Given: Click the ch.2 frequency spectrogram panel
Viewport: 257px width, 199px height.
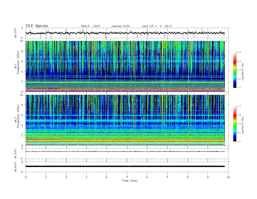Looking at the screenshot, I should pos(125,120).
